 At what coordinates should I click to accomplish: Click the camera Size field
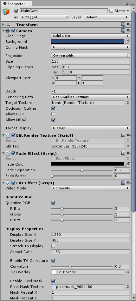coord(90,61)
